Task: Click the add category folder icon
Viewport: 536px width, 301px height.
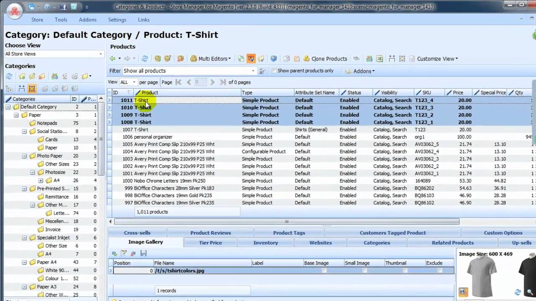Action: click(22, 77)
